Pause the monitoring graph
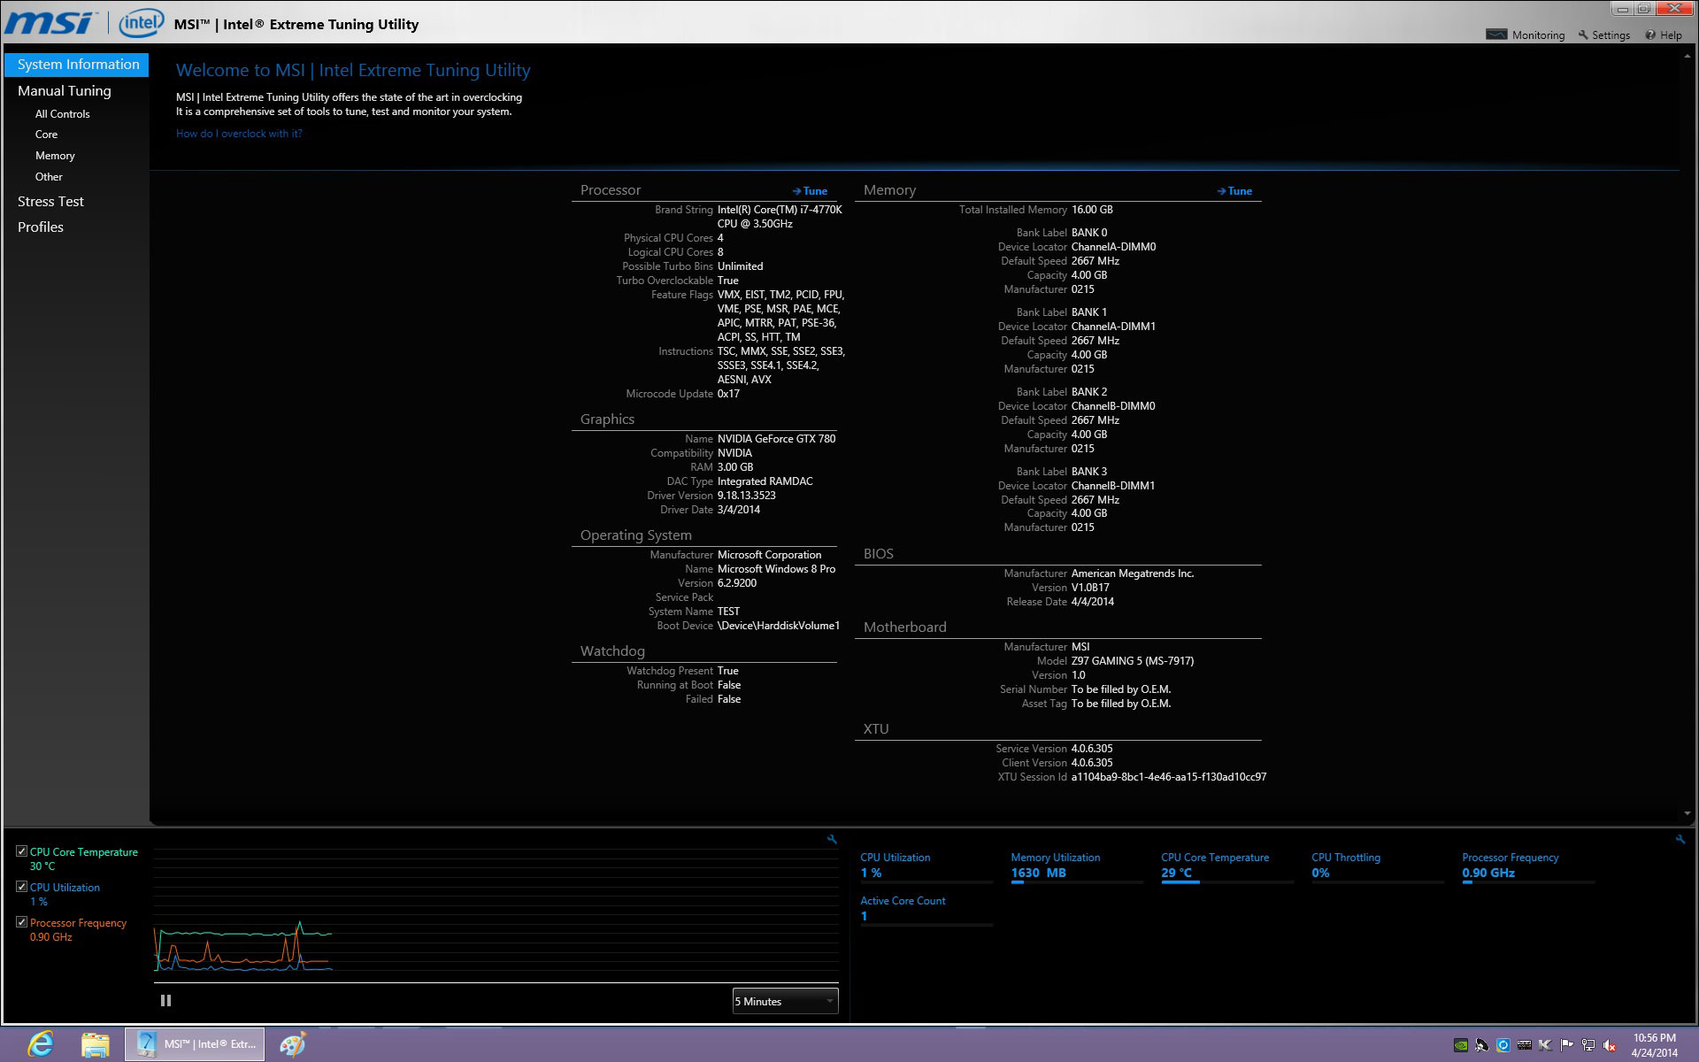The height and width of the screenshot is (1062, 1699). tap(165, 1001)
